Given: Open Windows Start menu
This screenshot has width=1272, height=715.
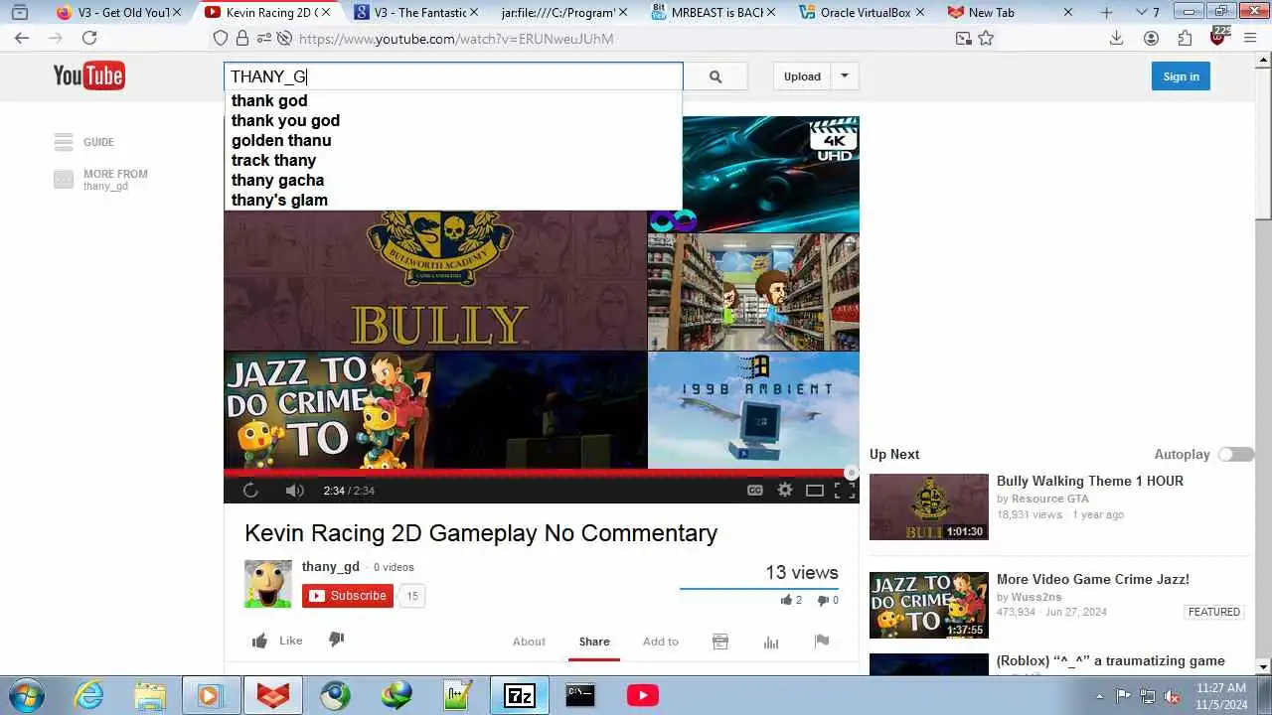Looking at the screenshot, I should (27, 695).
